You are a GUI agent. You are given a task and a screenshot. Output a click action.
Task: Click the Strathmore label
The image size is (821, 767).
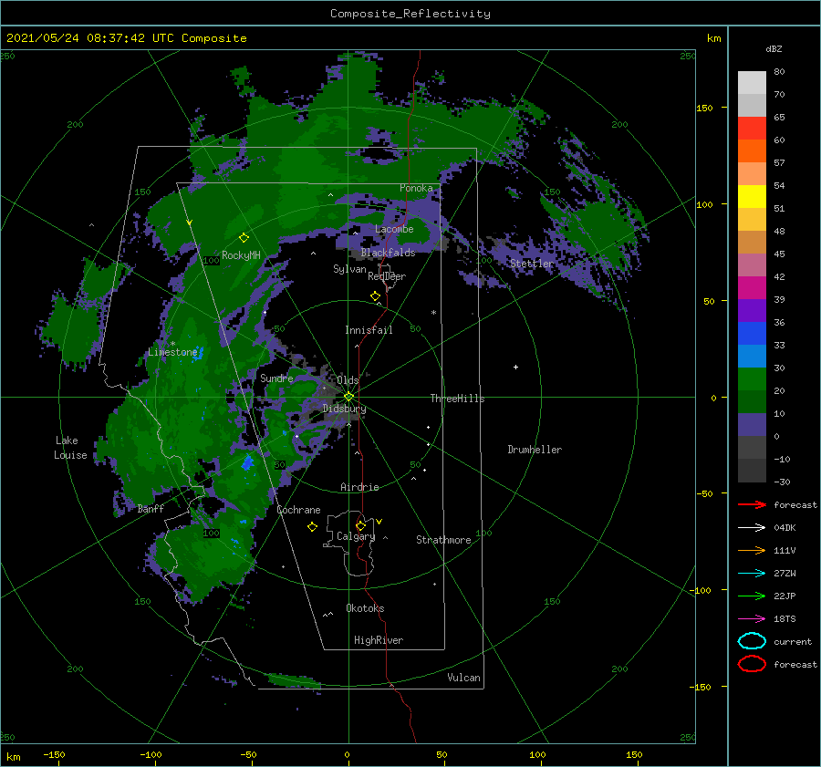(443, 540)
